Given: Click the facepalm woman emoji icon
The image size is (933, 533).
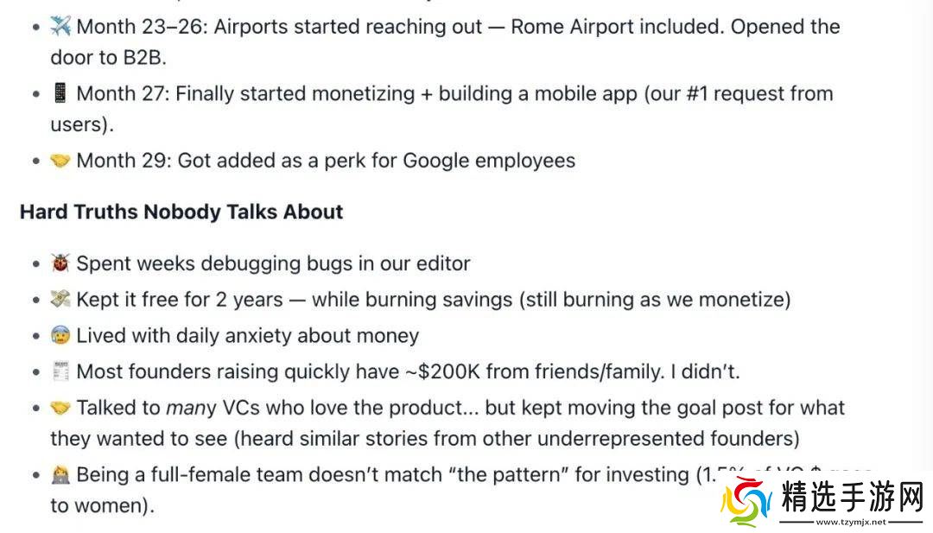Looking at the screenshot, I should point(60,474).
